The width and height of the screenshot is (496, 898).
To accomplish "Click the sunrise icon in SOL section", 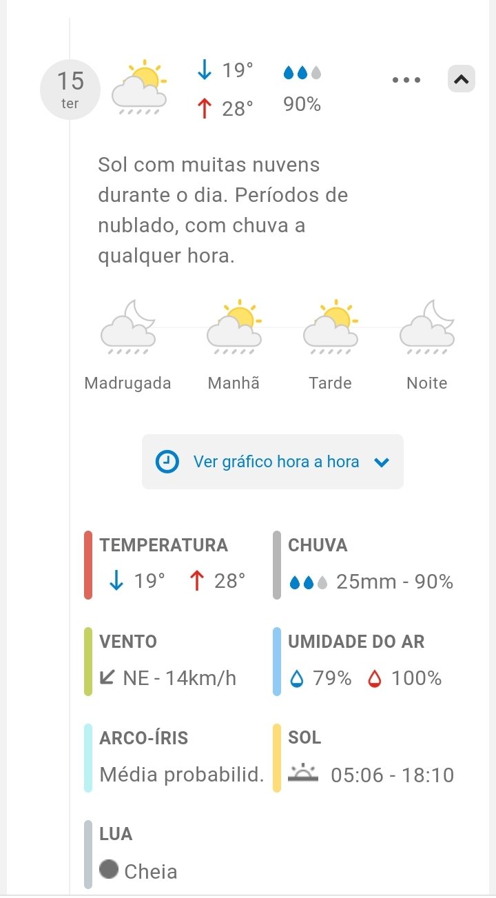I will (x=303, y=773).
